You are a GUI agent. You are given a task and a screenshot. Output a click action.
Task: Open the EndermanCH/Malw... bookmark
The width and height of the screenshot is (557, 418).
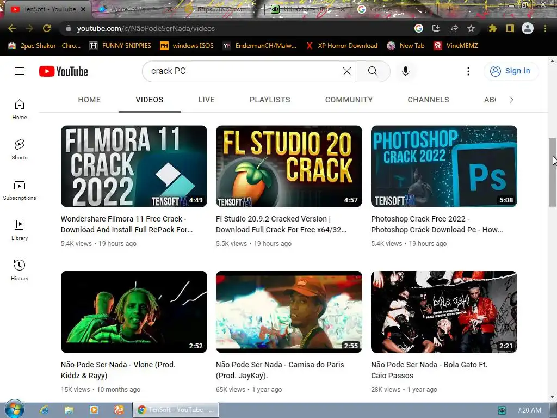259,46
